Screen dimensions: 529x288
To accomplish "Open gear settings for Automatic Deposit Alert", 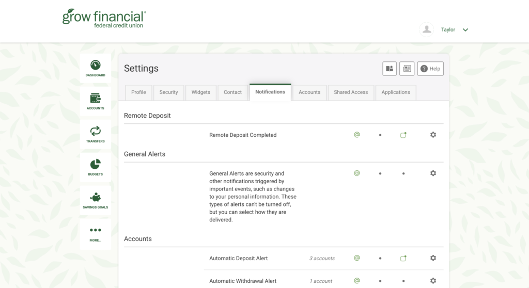I will [433, 258].
